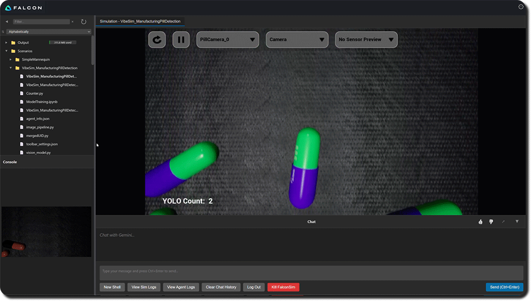Click the file tree vertical scrollbar

[93, 50]
